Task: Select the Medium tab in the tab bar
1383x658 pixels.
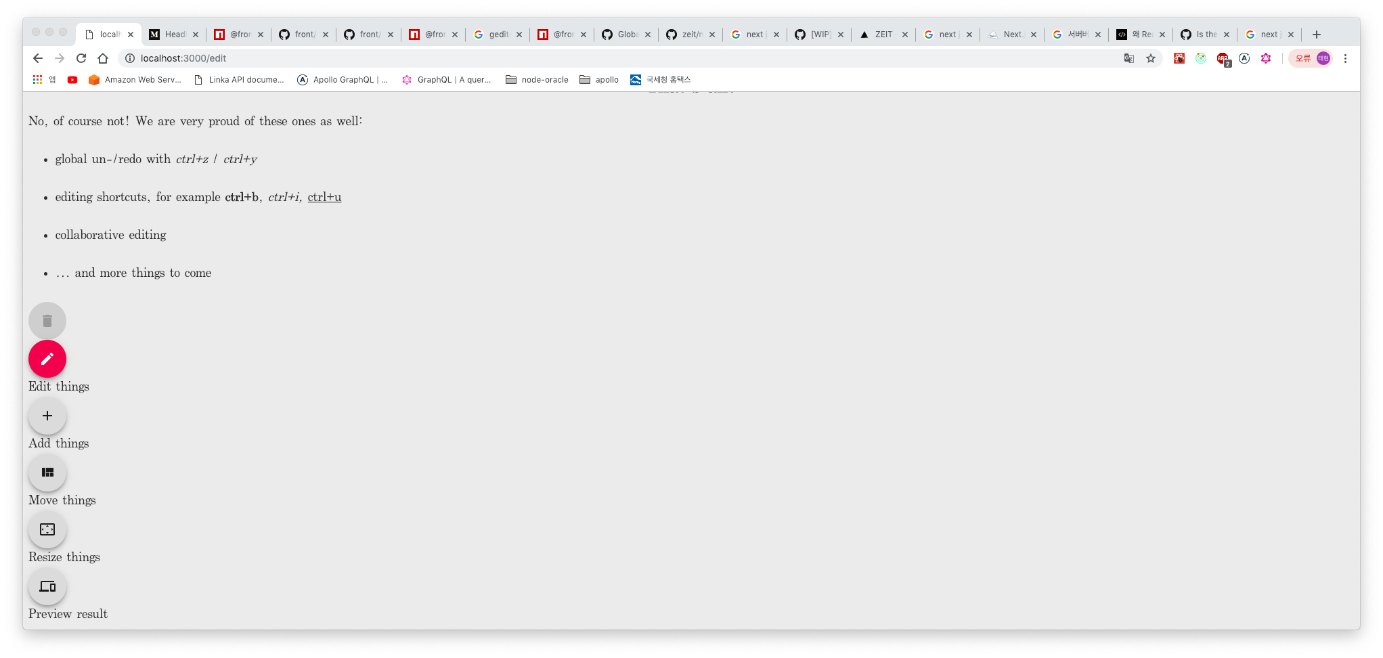Action: pyautogui.click(x=171, y=34)
